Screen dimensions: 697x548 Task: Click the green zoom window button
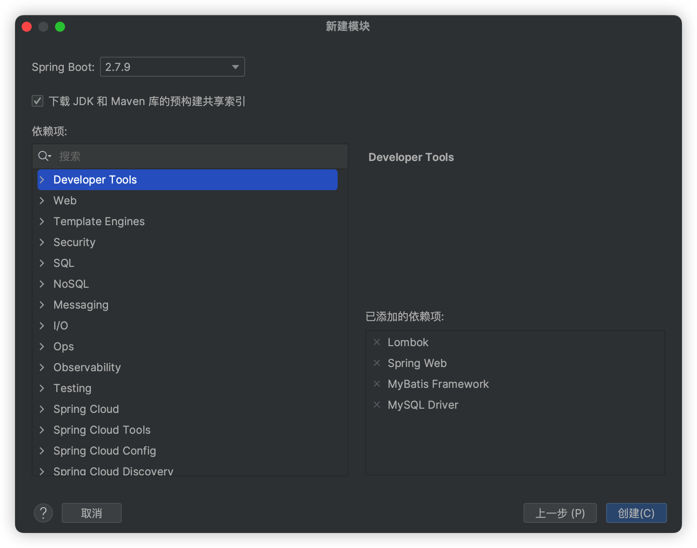coord(60,27)
